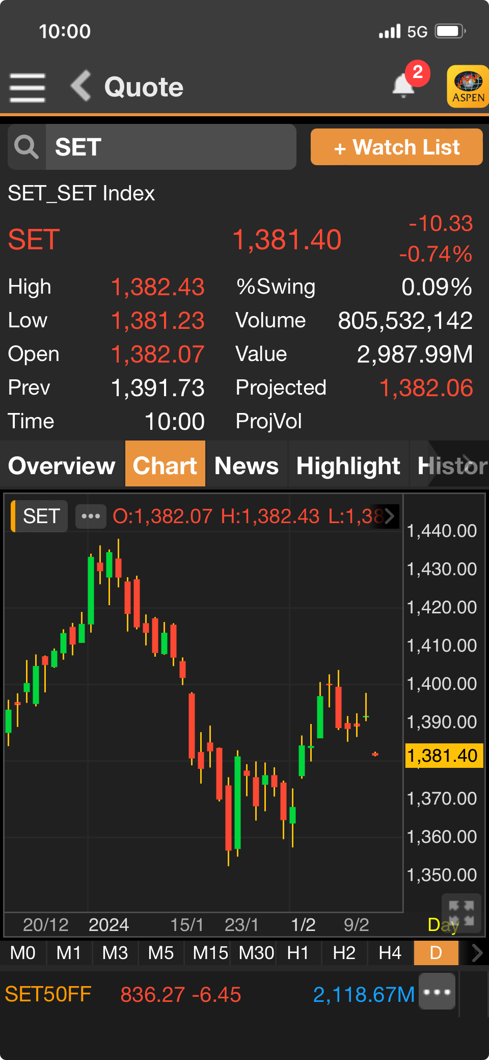The image size is (489, 1060).
Task: Show more timeframes with right chevron
Action: click(x=477, y=952)
